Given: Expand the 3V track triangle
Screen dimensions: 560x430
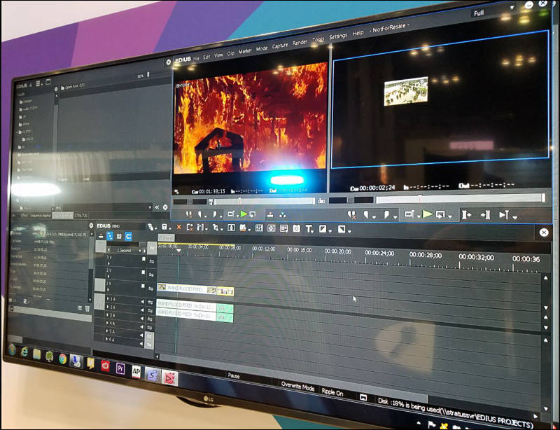Looking at the screenshot, I should click(109, 263).
